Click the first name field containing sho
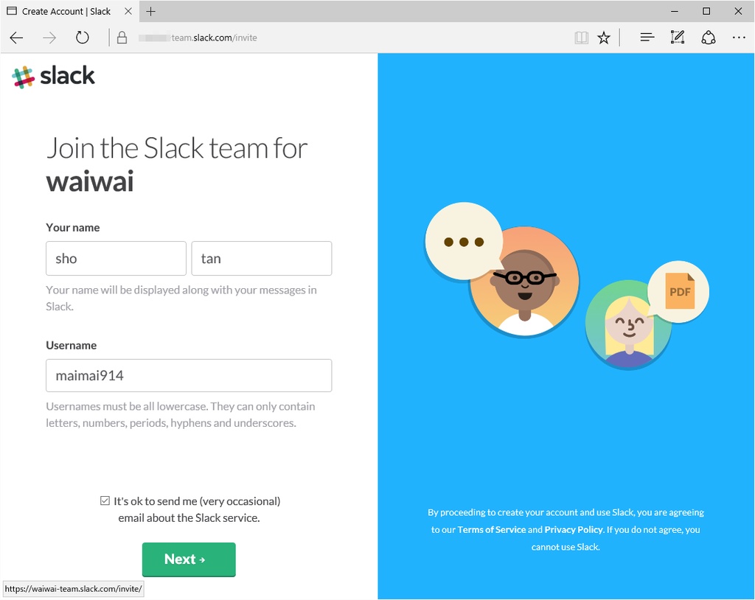The width and height of the screenshot is (755, 600). point(116,259)
